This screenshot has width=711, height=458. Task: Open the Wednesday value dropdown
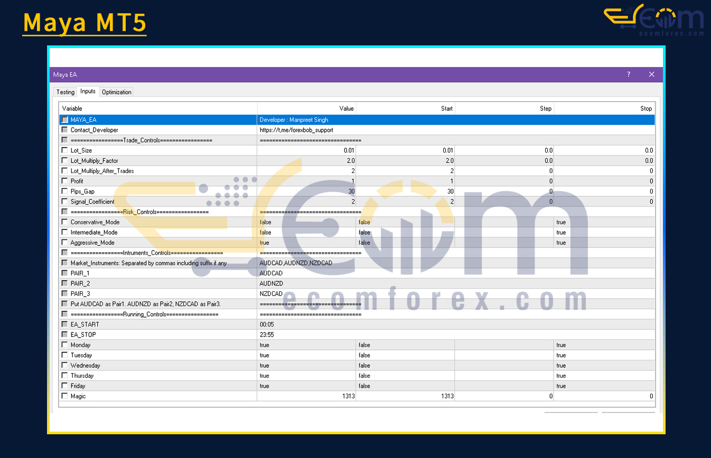[307, 365]
